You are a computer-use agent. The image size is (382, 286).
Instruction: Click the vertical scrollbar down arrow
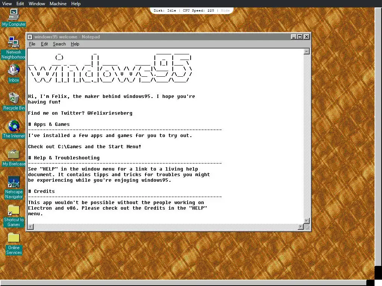307,221
